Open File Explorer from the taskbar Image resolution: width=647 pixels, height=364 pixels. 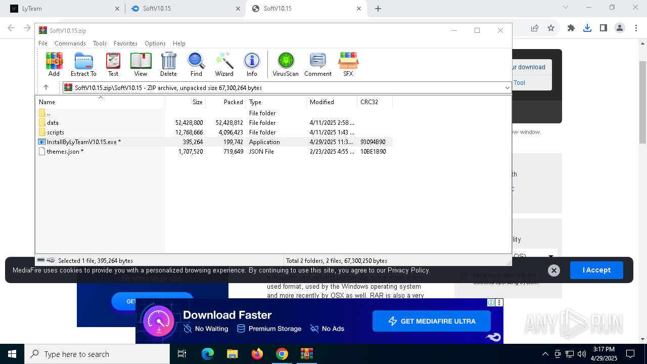pos(233,354)
